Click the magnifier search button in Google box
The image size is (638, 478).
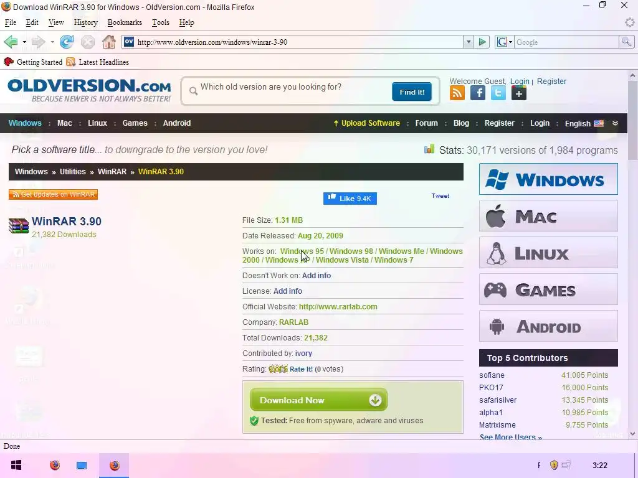pos(626,42)
